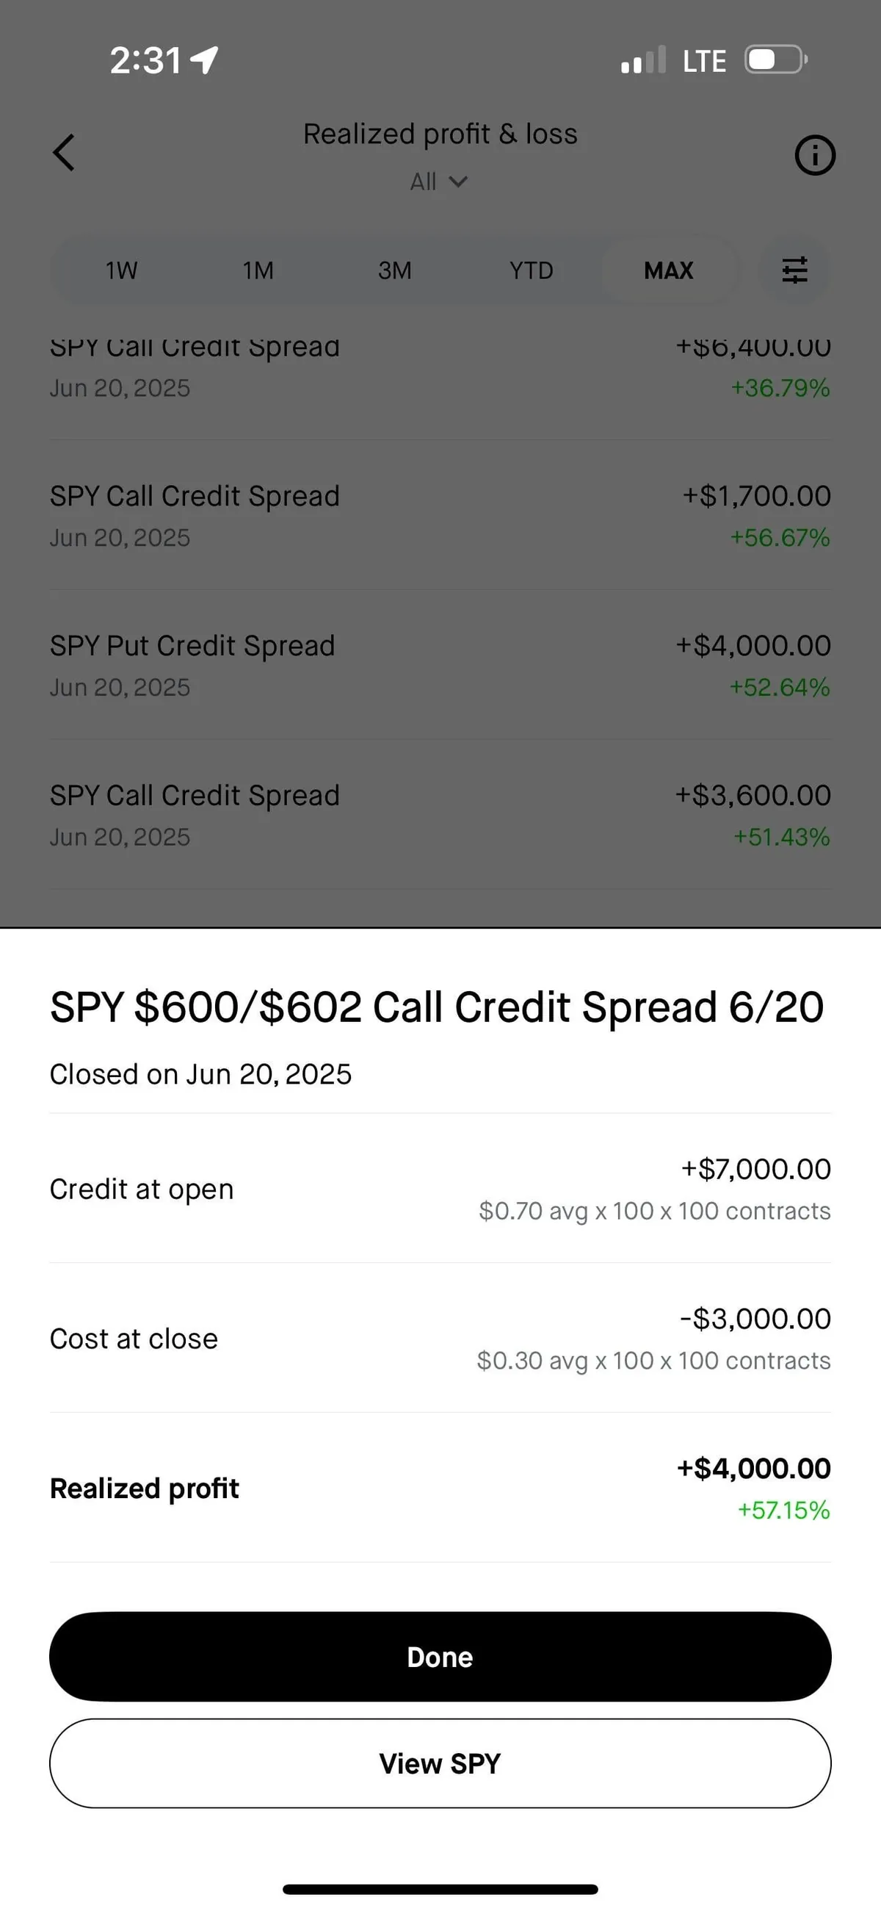Viewport: 881px width, 1911px height.
Task: Switch to YTD time range
Action: 531,271
